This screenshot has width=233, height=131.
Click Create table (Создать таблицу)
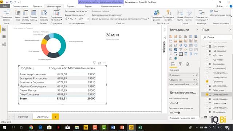[33, 15]
